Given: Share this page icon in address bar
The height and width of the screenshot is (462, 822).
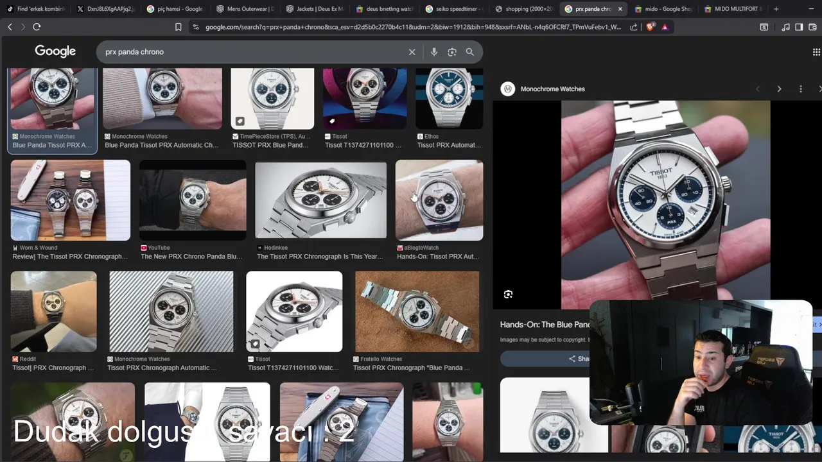Looking at the screenshot, I should pos(634,27).
